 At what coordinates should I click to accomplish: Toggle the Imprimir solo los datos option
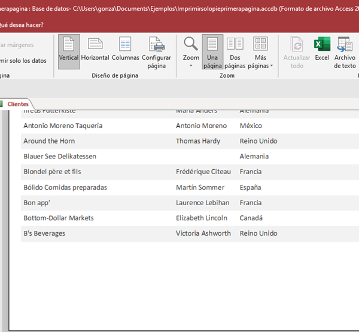(x=23, y=60)
